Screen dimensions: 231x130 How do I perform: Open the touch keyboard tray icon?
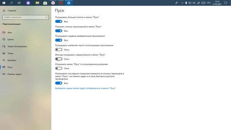(204, 3)
